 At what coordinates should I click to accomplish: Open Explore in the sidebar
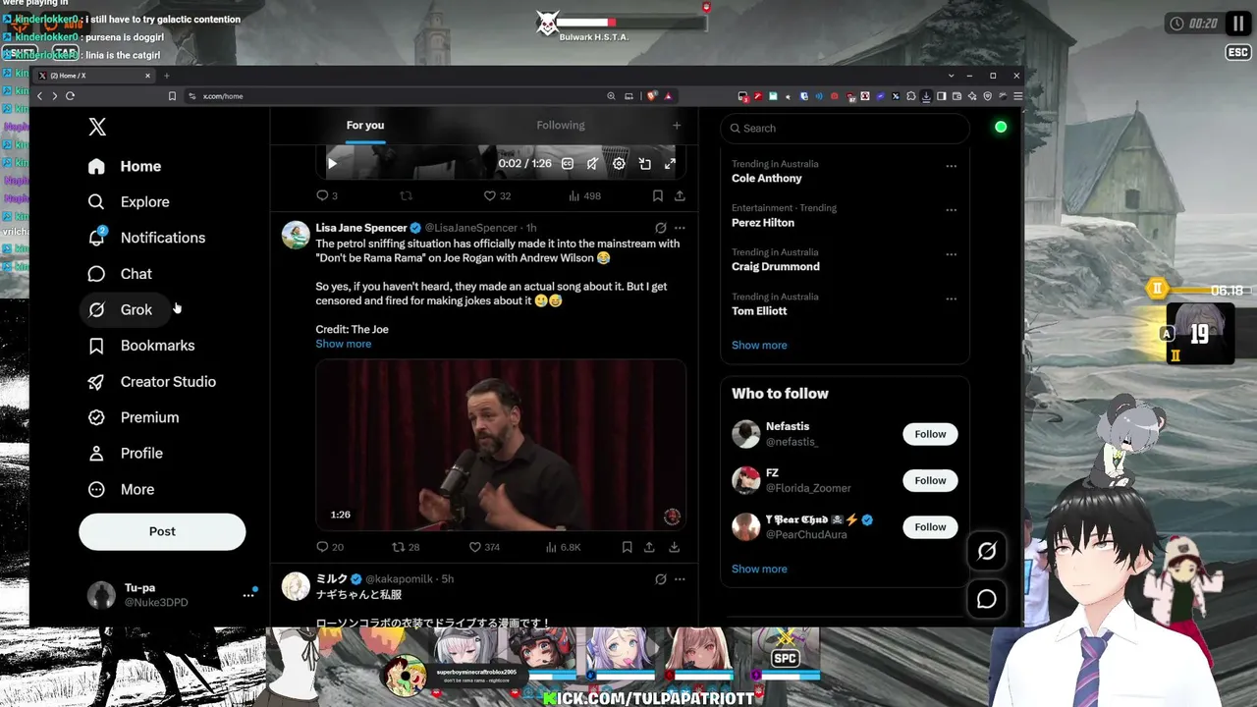pyautogui.click(x=129, y=202)
